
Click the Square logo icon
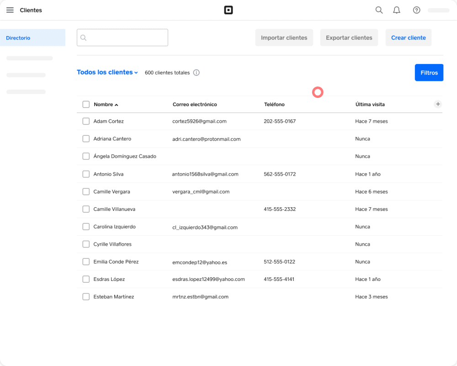pos(228,10)
